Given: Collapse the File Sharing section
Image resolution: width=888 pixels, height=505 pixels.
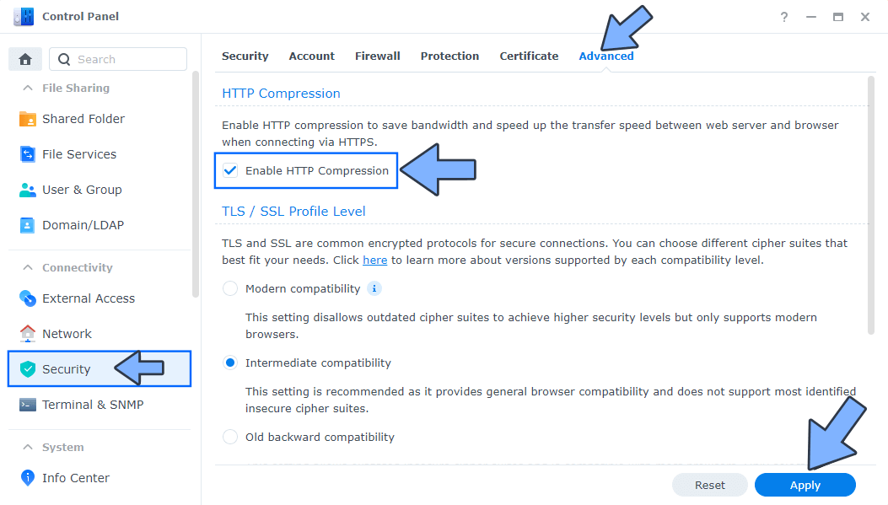Looking at the screenshot, I should click(x=75, y=88).
